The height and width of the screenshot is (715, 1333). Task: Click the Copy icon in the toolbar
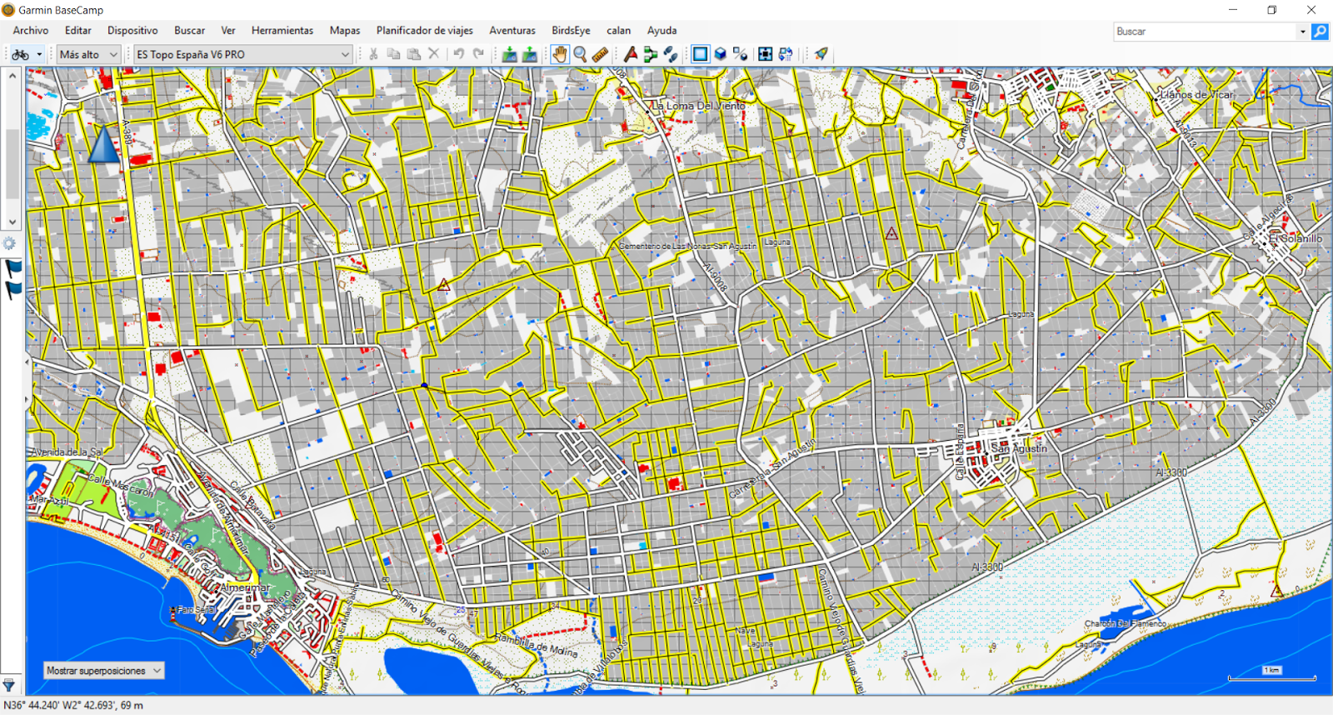coord(394,54)
